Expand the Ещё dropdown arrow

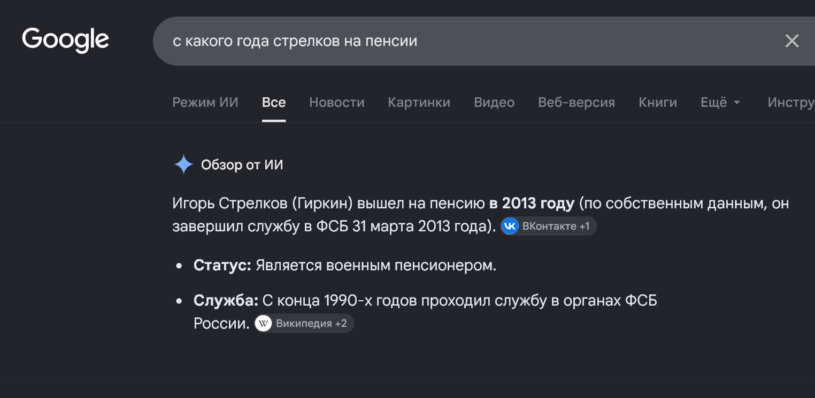coord(736,103)
